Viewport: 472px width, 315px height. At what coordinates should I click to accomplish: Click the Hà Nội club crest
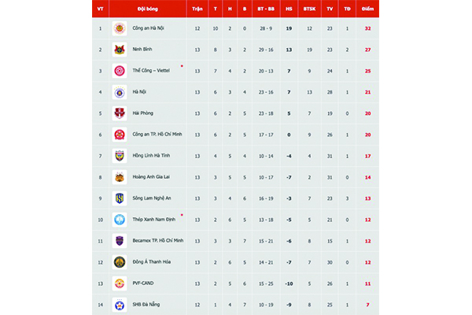120,92
